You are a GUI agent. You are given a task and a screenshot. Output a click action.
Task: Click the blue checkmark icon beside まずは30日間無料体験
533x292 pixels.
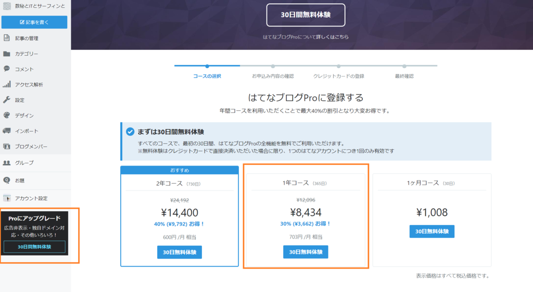[x=130, y=132]
